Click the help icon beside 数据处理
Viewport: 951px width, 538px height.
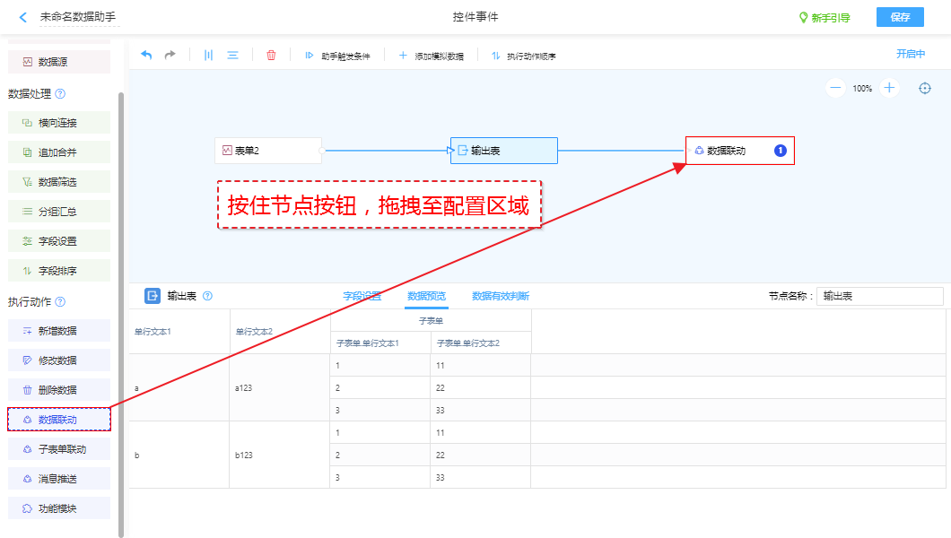click(60, 93)
